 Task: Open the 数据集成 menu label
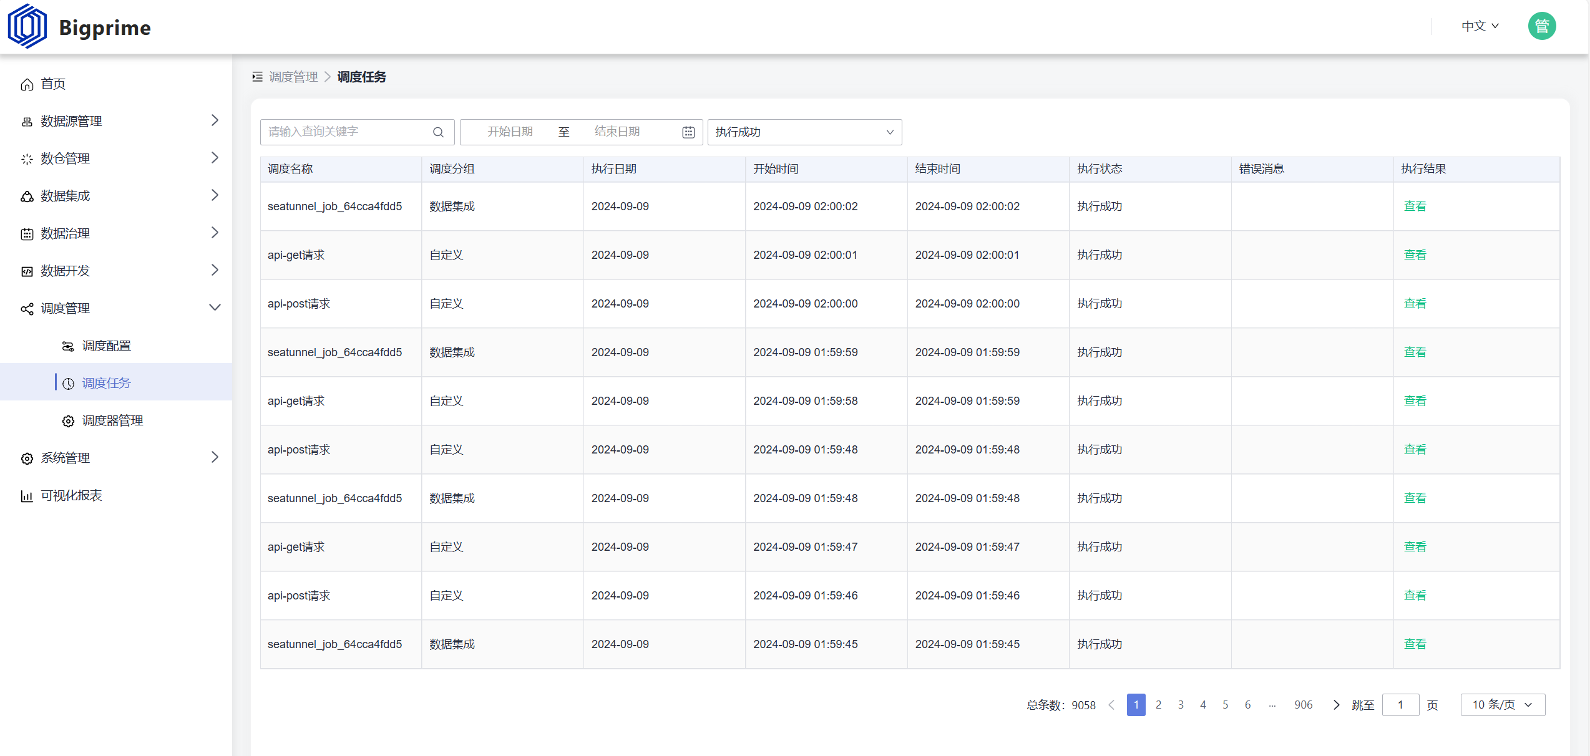pos(65,196)
